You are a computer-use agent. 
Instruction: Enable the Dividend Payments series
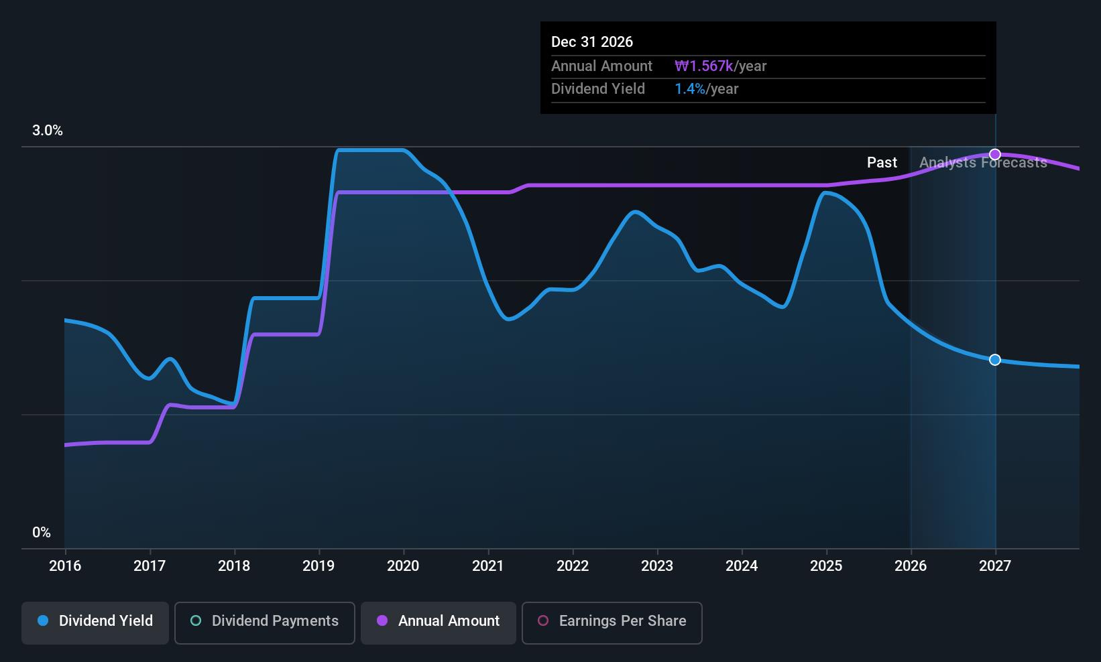point(265,623)
